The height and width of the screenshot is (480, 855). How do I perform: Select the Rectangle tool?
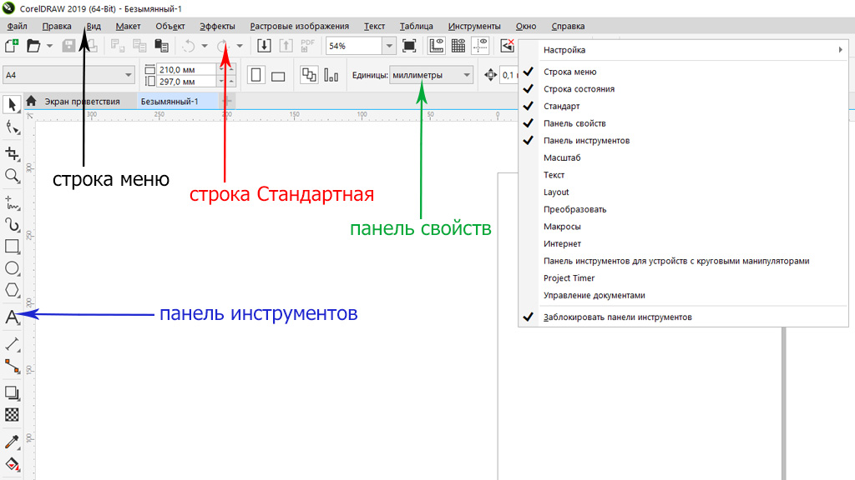pyautogui.click(x=12, y=246)
